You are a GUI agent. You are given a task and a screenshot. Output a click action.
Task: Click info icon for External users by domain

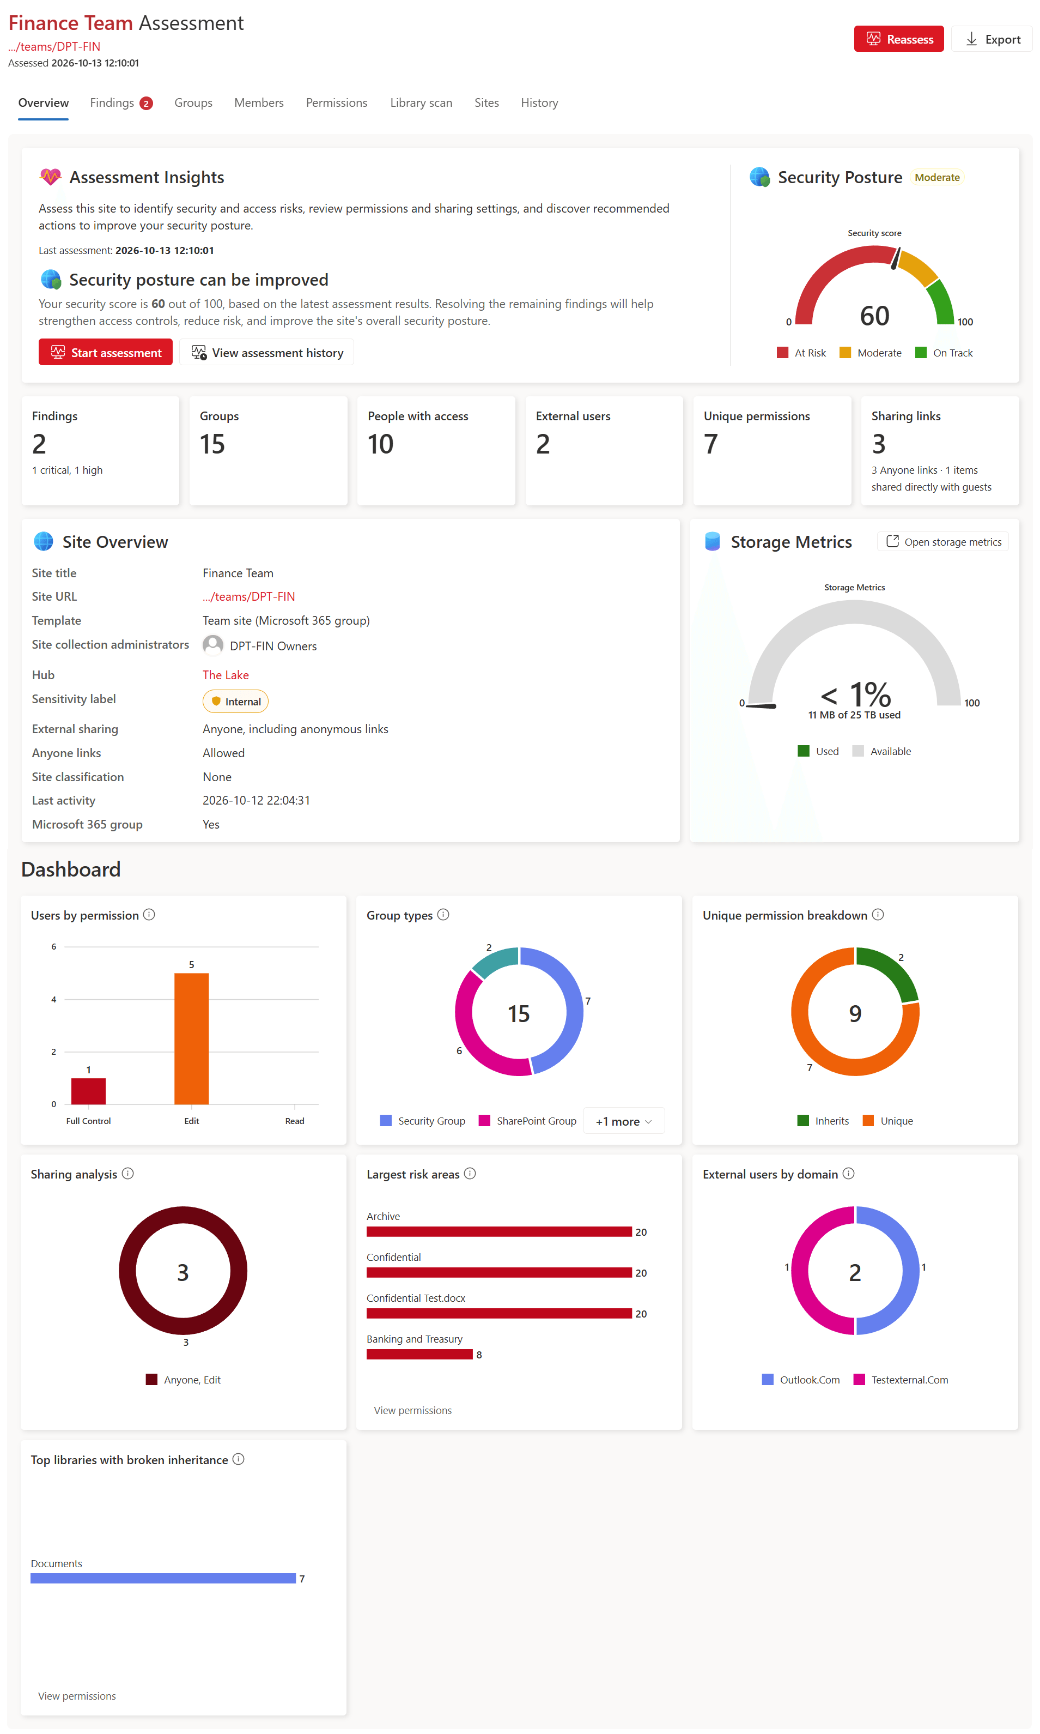(x=848, y=1174)
